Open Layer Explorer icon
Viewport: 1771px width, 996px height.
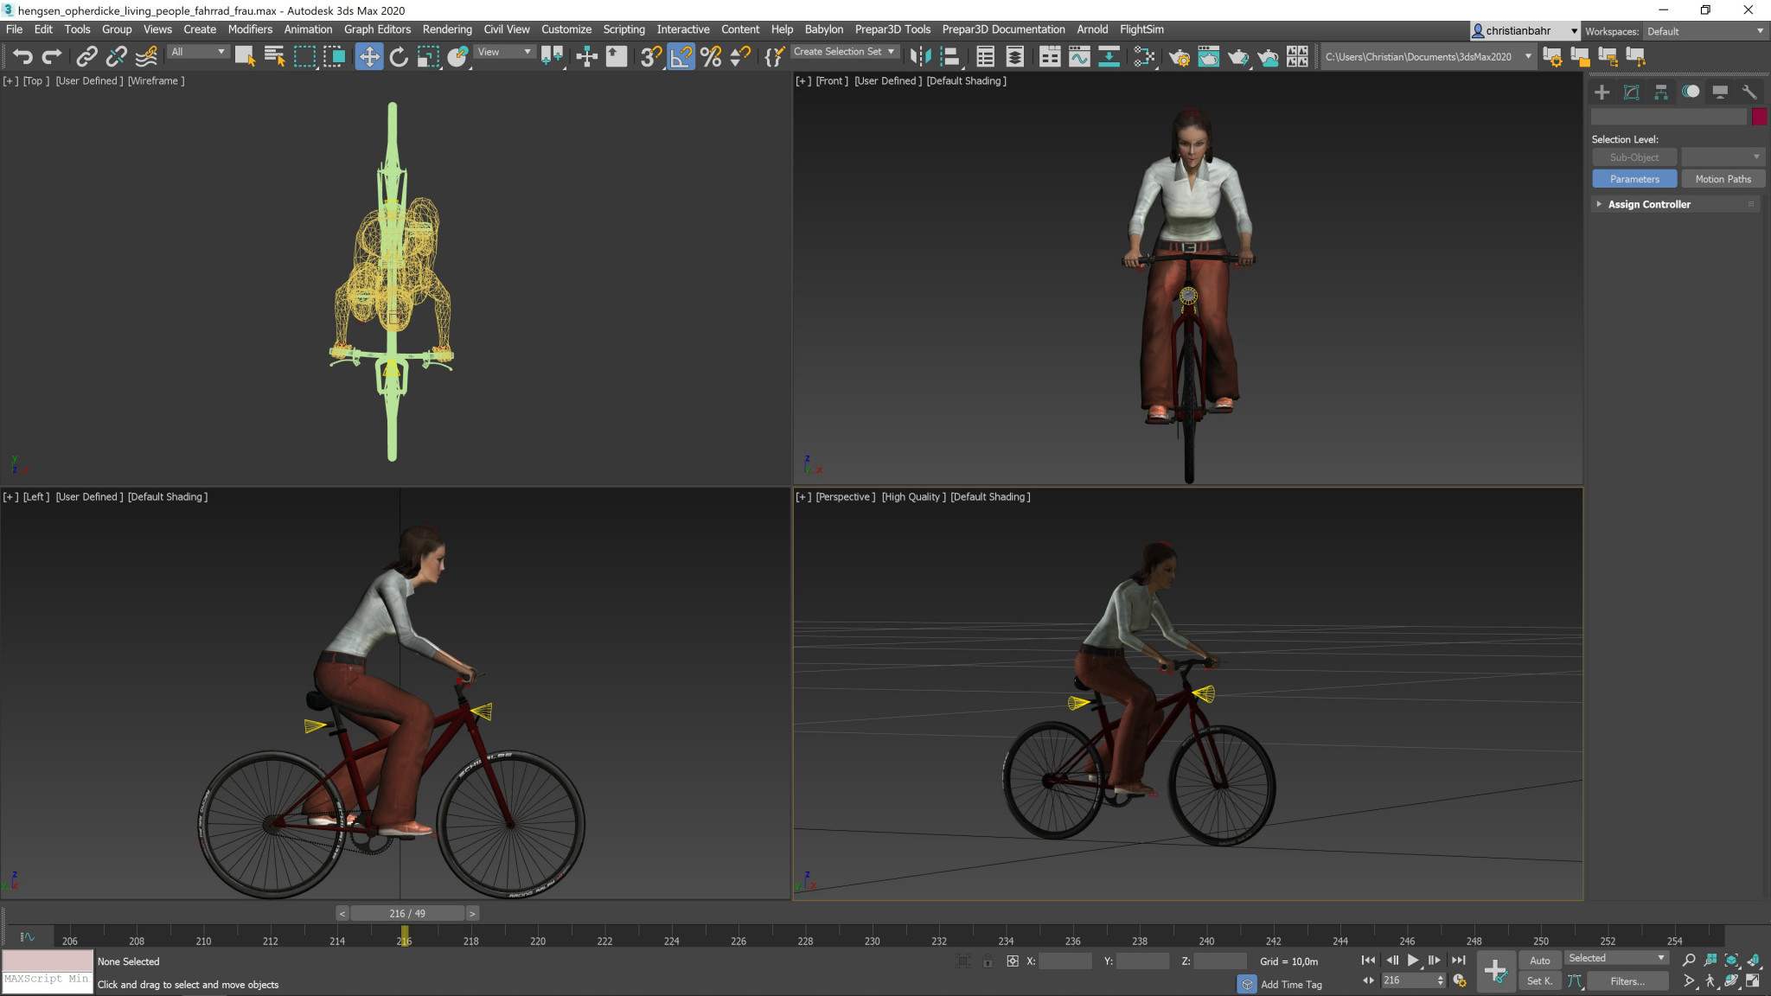[x=1015, y=57]
